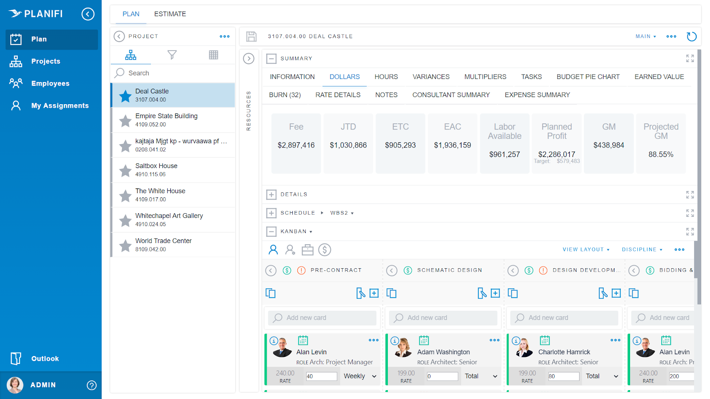Viewport: 710px width, 399px height.
Task: Switch to the Estimate tab
Action: (x=170, y=14)
